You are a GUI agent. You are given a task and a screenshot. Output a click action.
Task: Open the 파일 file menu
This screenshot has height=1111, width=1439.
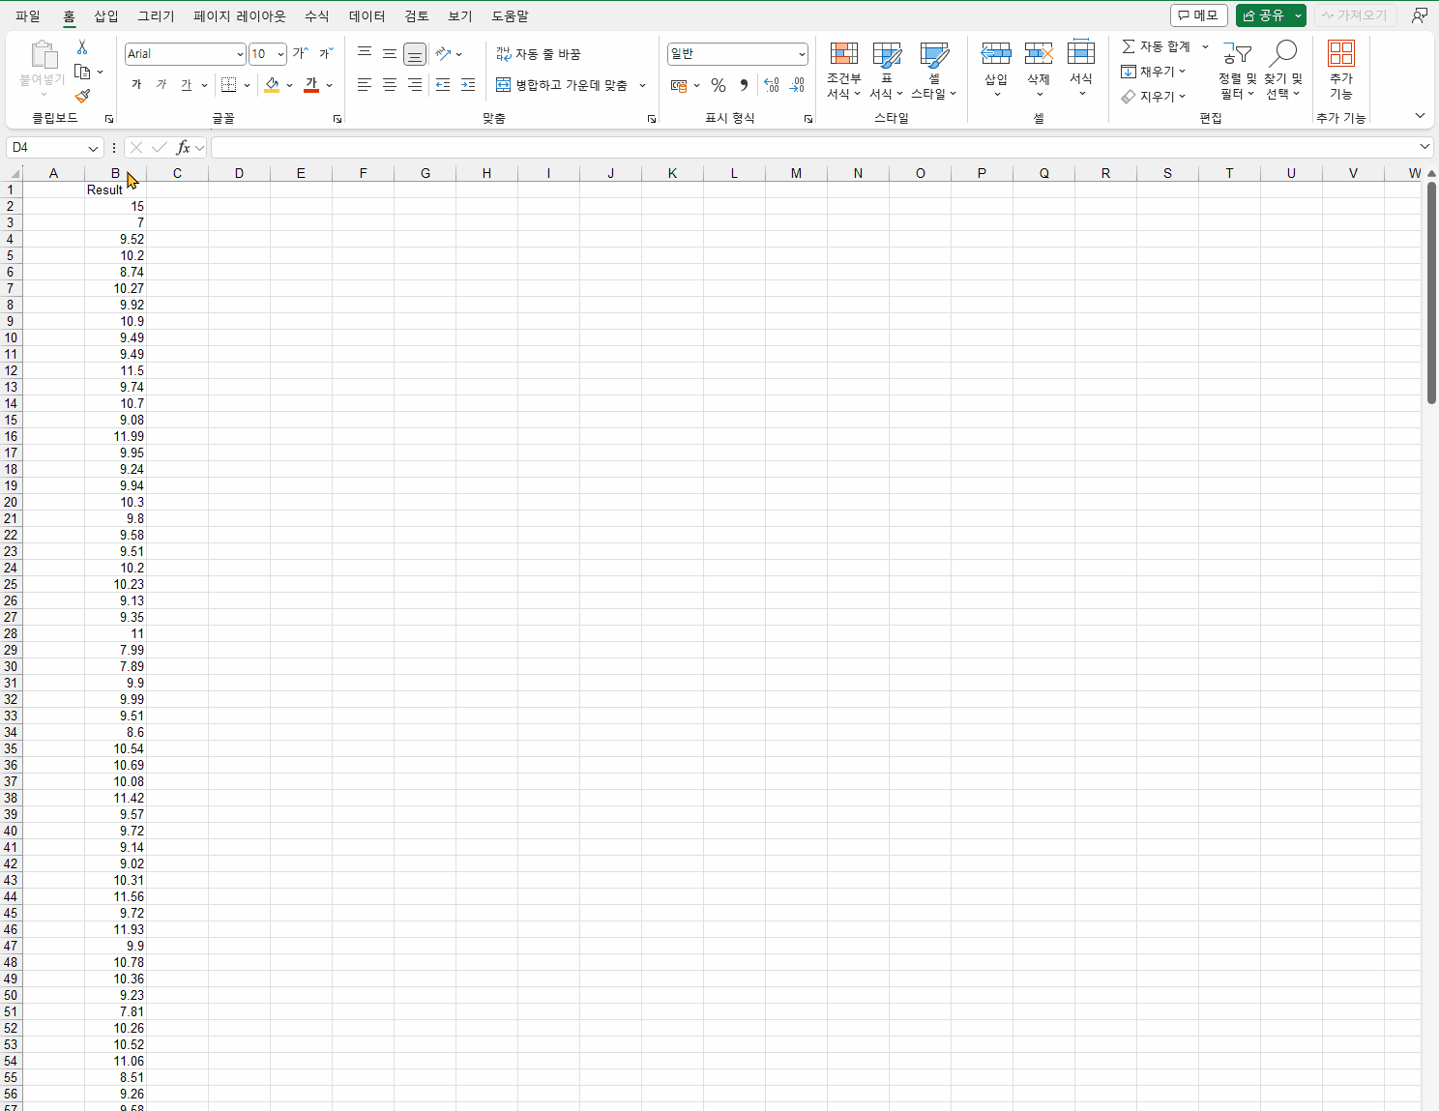[28, 16]
